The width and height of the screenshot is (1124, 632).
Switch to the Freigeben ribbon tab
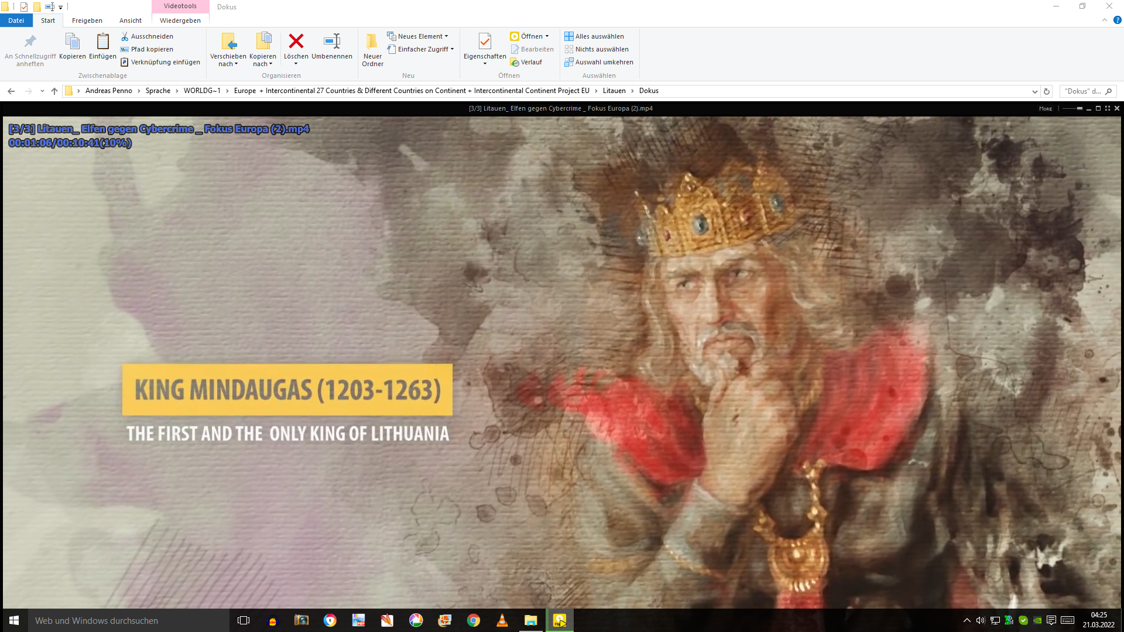pyautogui.click(x=87, y=20)
